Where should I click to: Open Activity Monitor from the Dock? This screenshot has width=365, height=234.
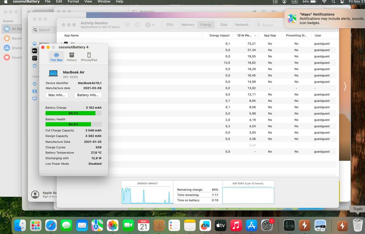pos(289,225)
